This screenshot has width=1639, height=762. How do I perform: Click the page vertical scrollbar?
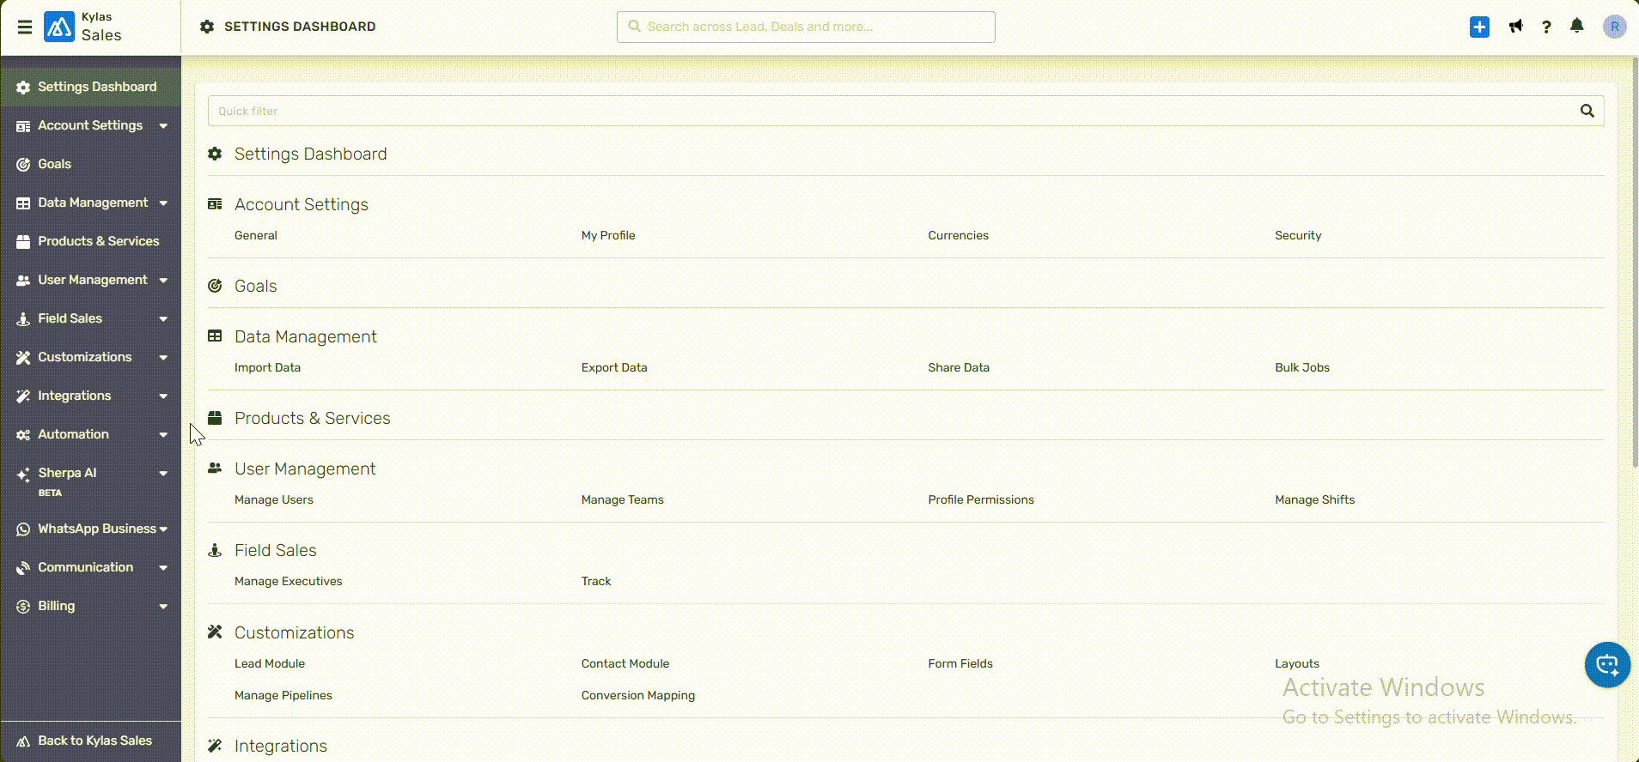point(1635,262)
